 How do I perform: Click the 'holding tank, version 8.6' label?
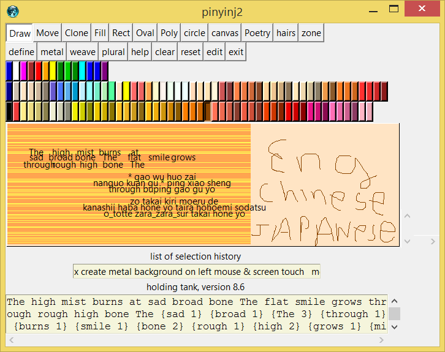[196, 287]
